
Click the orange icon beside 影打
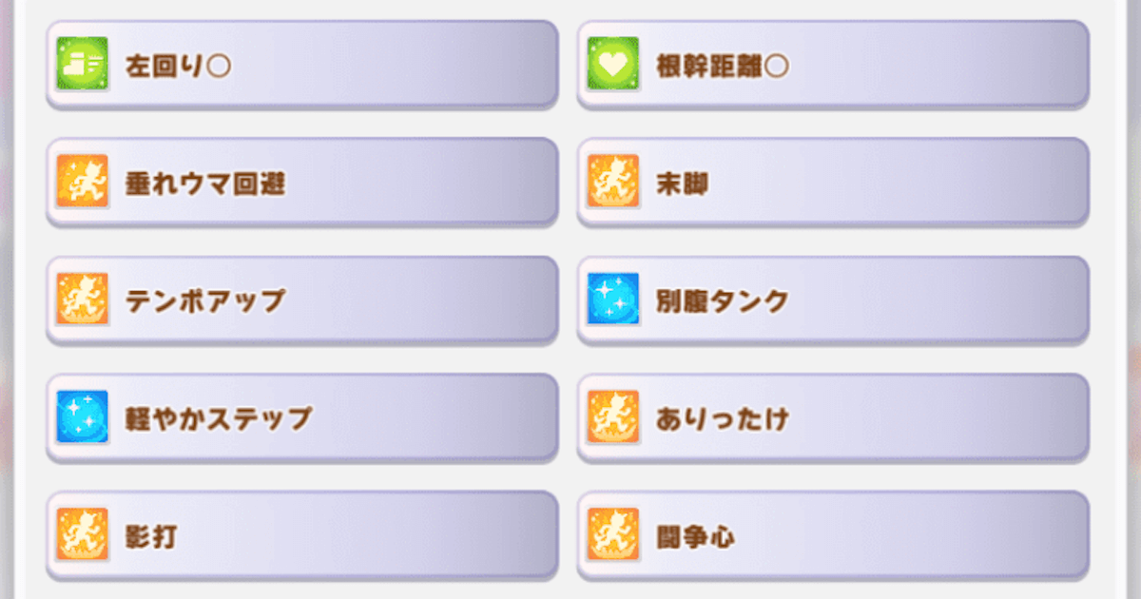tap(82, 534)
